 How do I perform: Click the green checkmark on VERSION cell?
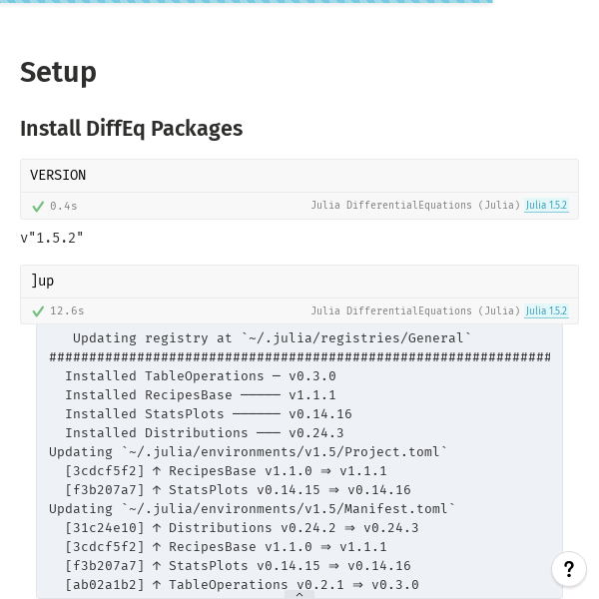point(38,207)
